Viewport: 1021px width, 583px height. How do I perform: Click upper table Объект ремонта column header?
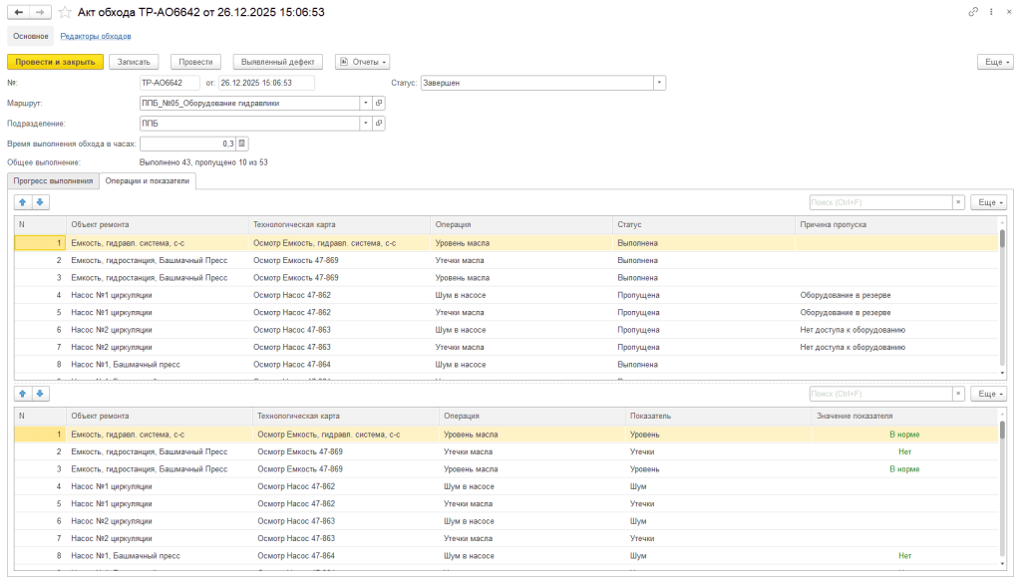[x=157, y=224]
